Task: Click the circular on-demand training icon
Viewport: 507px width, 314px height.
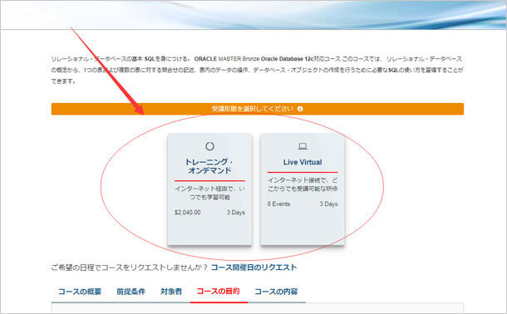Action: pyautogui.click(x=209, y=146)
